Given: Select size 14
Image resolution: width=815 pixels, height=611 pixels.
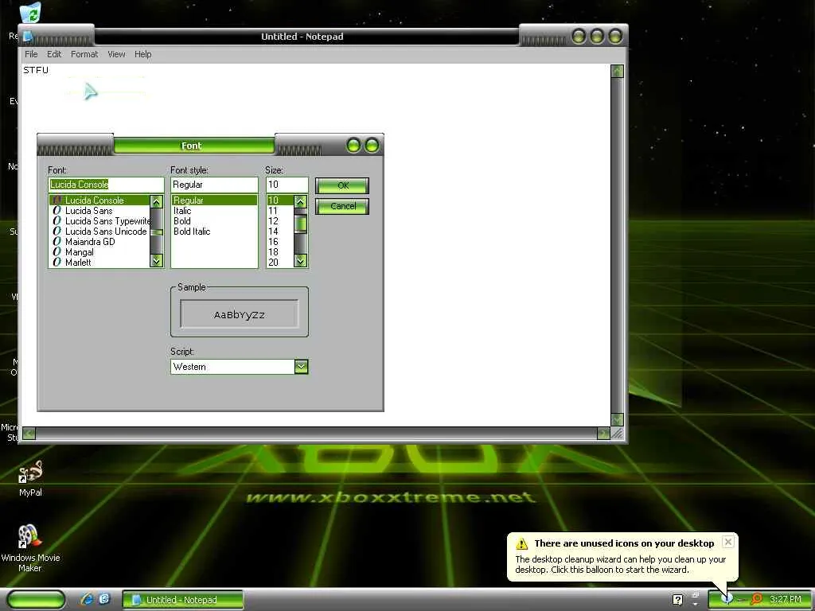Looking at the screenshot, I should click(x=280, y=232).
